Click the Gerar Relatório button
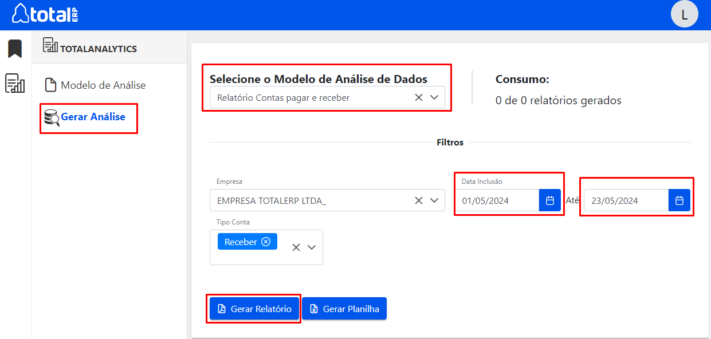The image size is (711, 339). tap(254, 309)
